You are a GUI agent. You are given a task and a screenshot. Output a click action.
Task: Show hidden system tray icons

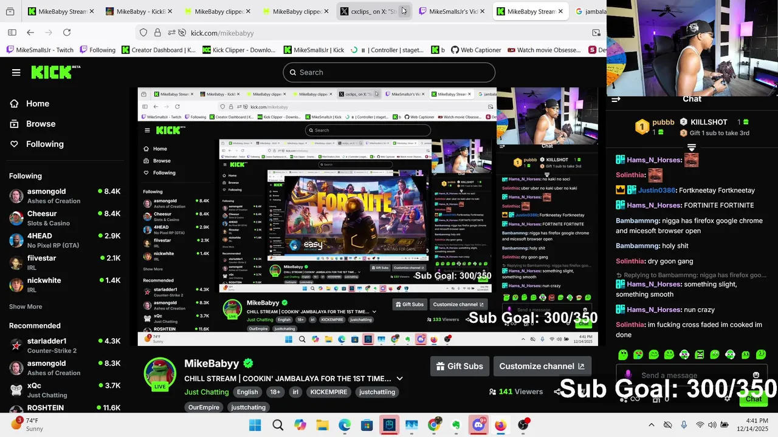(651, 425)
